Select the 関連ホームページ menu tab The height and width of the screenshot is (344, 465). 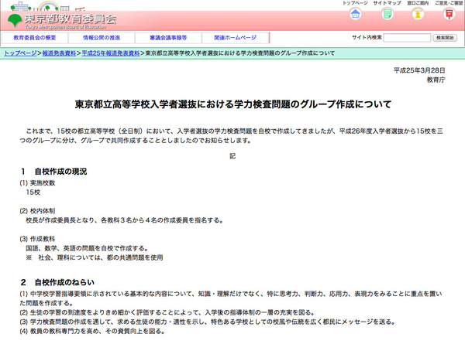[x=235, y=38]
